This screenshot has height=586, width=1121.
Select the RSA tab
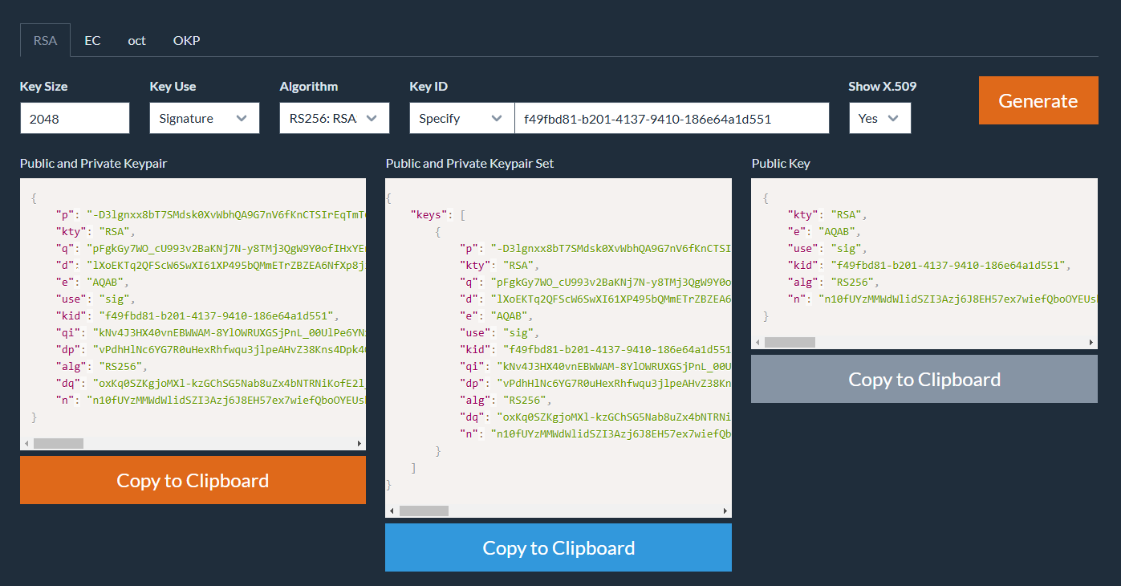coord(45,40)
